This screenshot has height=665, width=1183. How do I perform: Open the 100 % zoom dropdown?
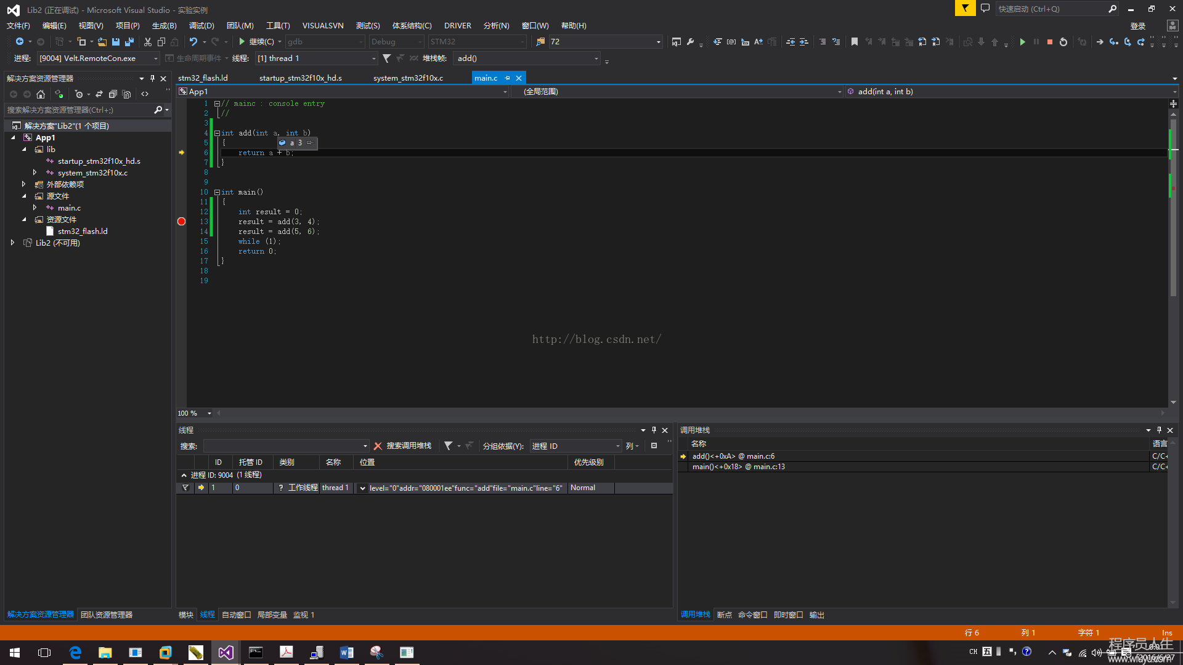[195, 413]
